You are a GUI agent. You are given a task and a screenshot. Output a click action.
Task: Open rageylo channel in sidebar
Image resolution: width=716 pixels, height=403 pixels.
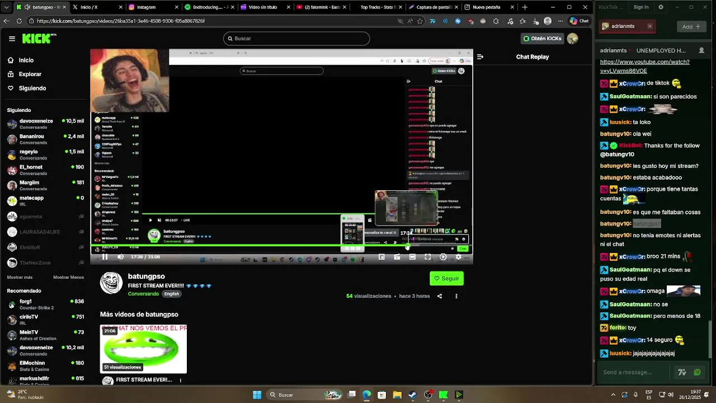tap(45, 154)
